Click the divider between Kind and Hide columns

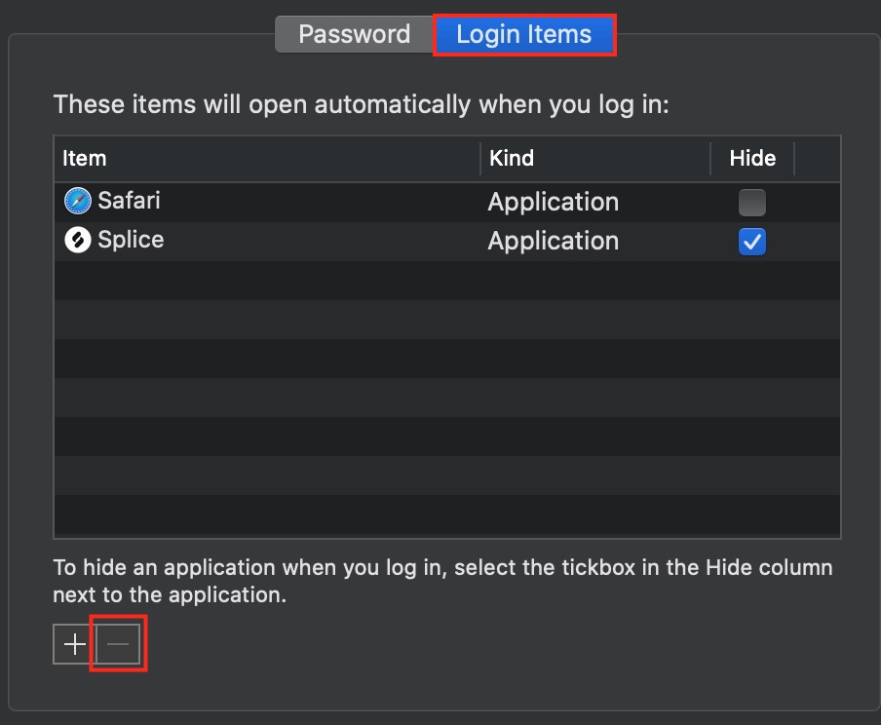click(x=710, y=159)
